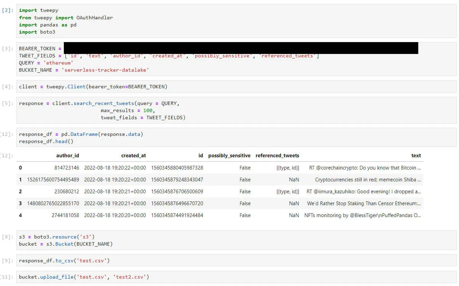Select the bucket.upload_file code cell
The height and width of the screenshot is (286, 459).
click(x=236, y=277)
